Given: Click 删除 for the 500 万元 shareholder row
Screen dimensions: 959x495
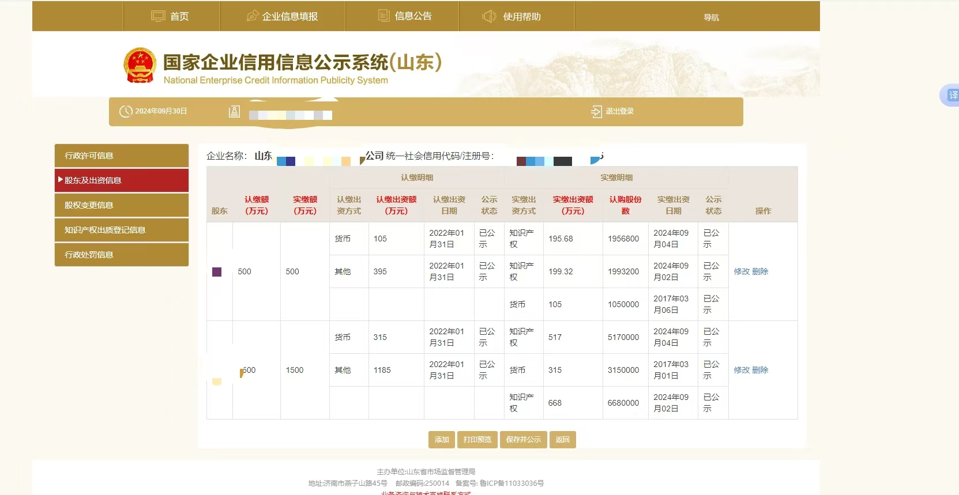Looking at the screenshot, I should tap(760, 271).
